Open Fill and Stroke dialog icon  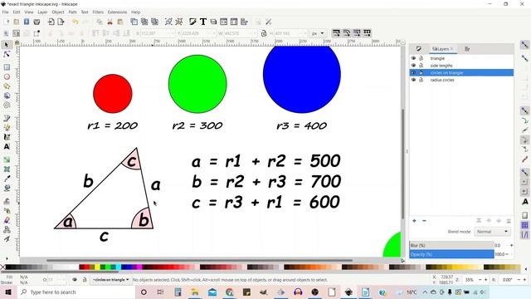[x=192, y=22]
